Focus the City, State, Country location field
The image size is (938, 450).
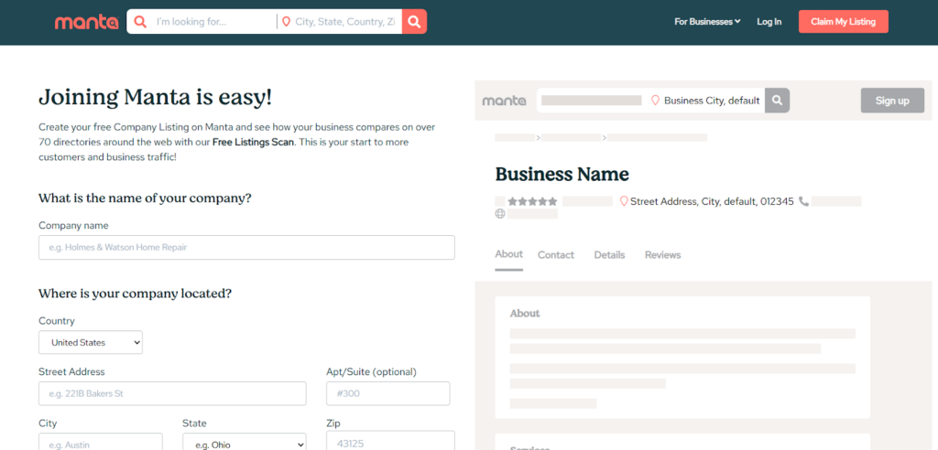tap(345, 22)
